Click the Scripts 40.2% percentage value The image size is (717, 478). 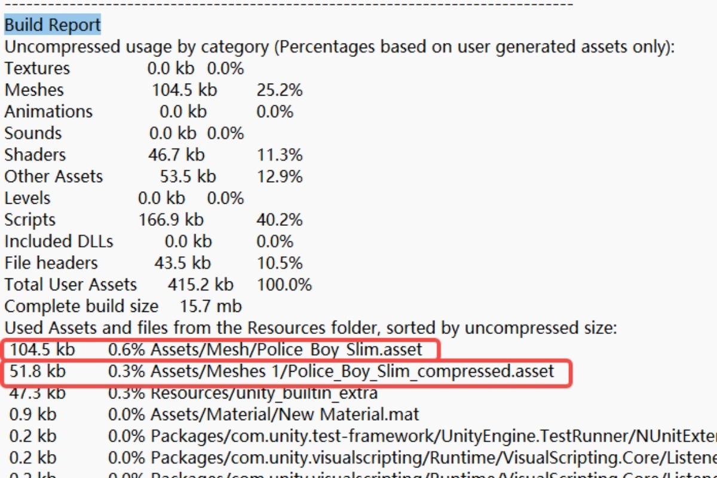[x=280, y=220]
